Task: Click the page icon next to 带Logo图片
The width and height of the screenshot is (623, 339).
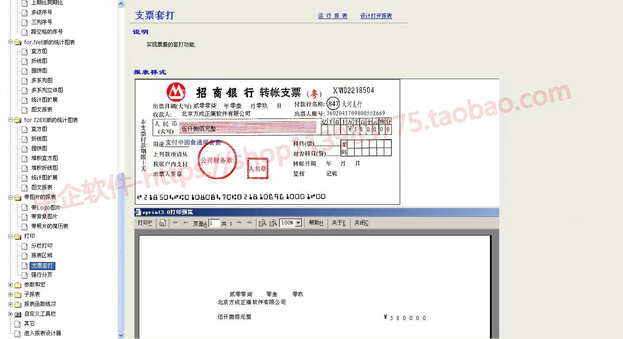Action: pyautogui.click(x=25, y=207)
